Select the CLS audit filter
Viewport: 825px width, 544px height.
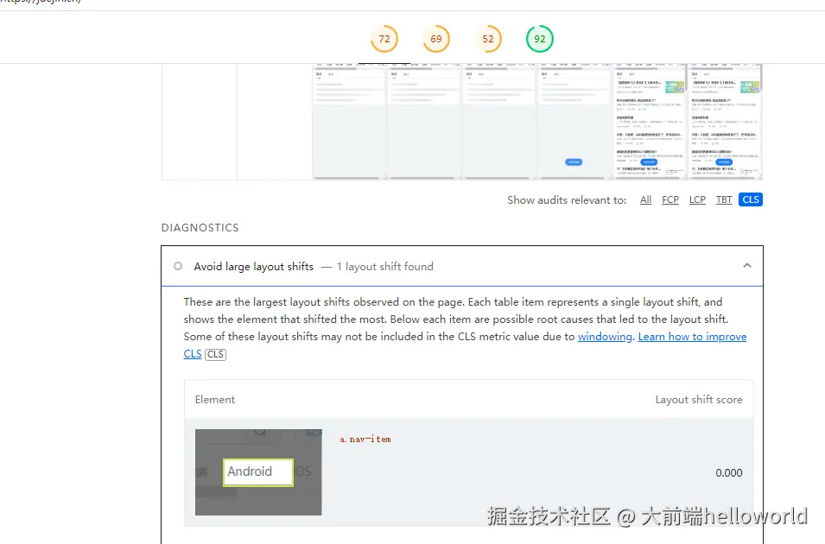point(751,200)
